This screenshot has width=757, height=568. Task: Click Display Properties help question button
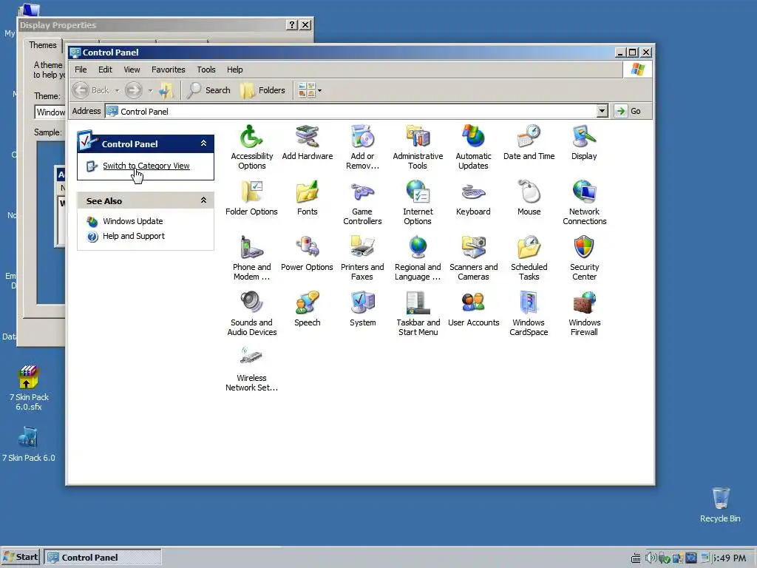[x=291, y=24]
